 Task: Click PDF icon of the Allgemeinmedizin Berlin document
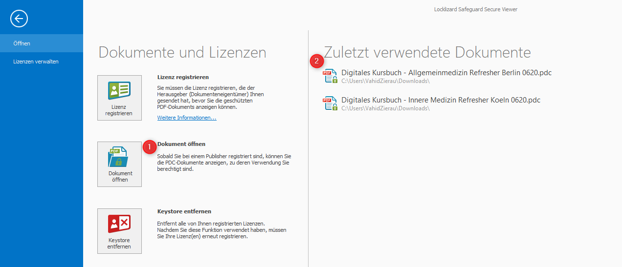(330, 76)
